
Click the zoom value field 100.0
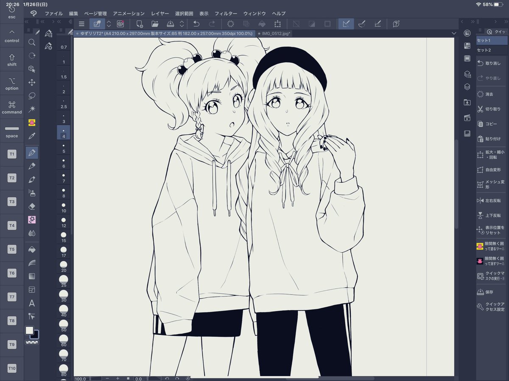82,378
